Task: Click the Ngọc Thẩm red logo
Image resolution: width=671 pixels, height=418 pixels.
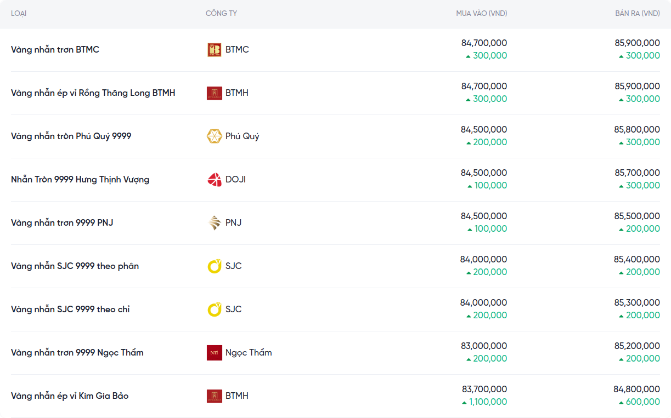Action: [x=214, y=353]
